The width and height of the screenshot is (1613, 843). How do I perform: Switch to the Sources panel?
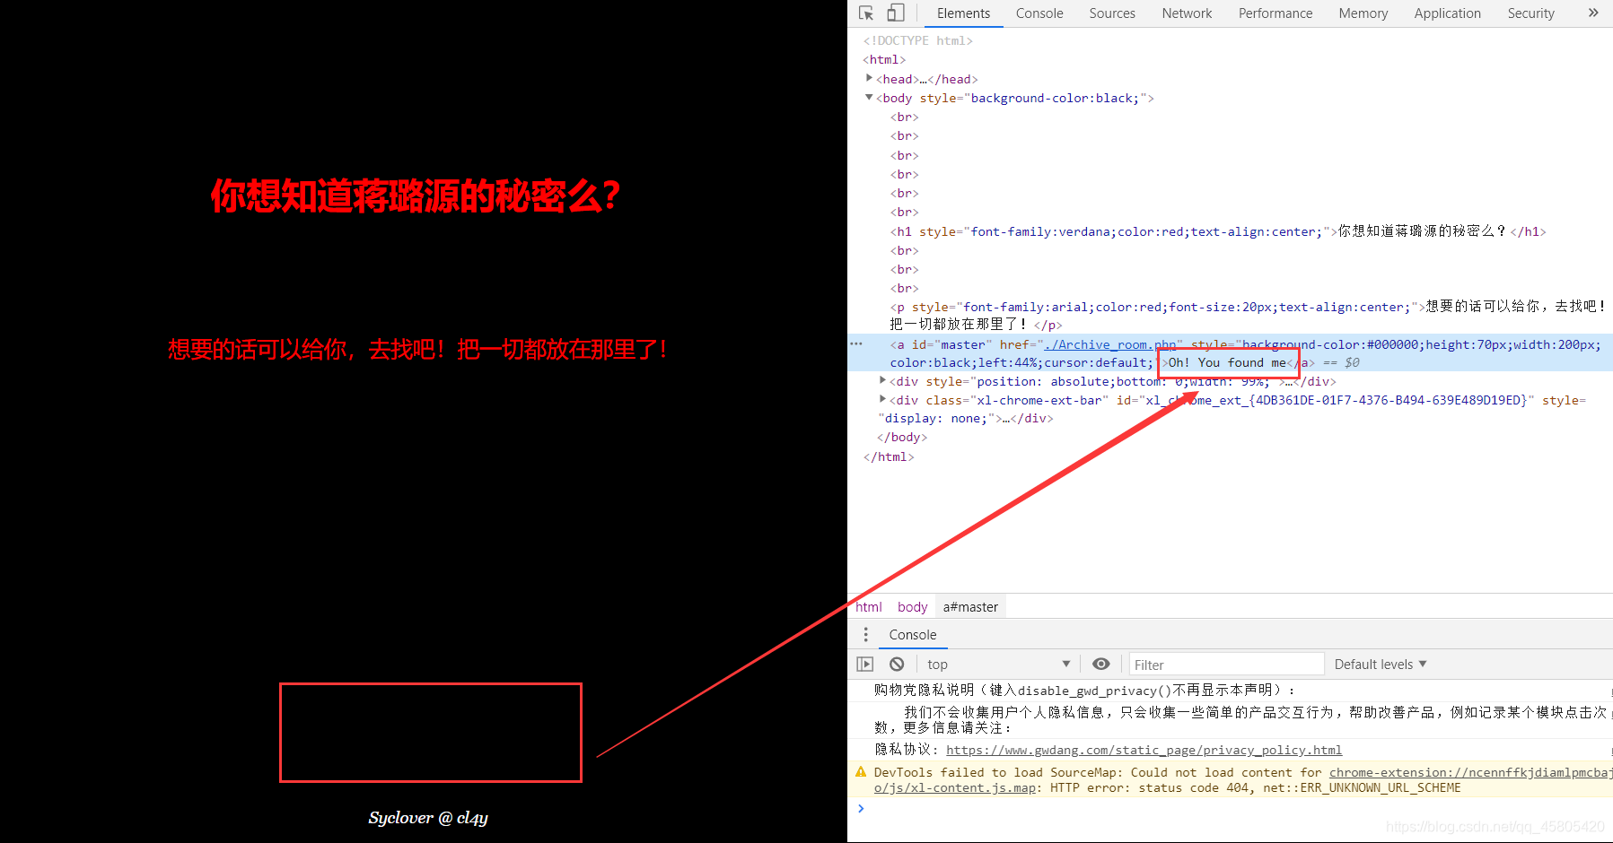[1112, 13]
